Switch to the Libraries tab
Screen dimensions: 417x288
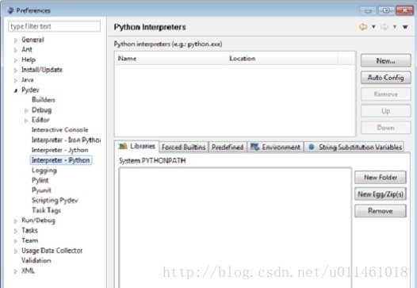point(137,147)
